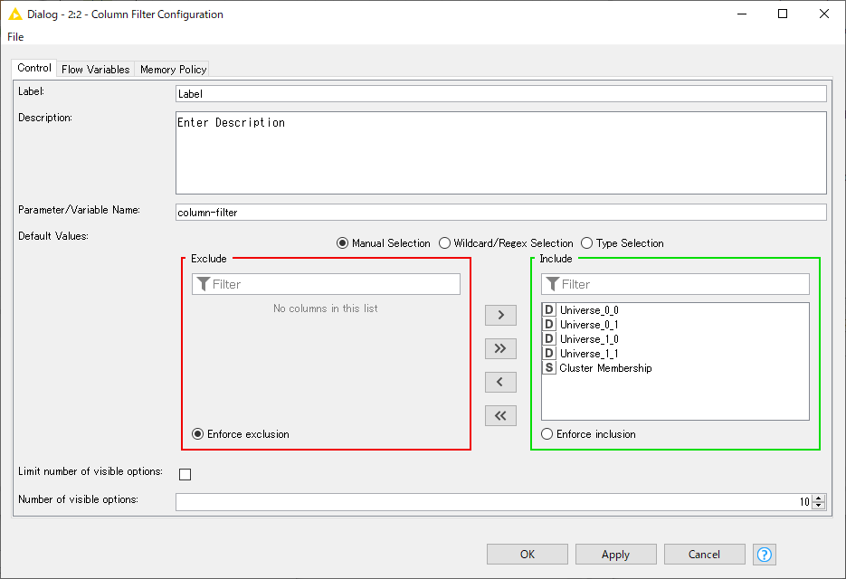Screen dimensions: 846x579
Task: Click the Apply button
Action: [x=615, y=555]
